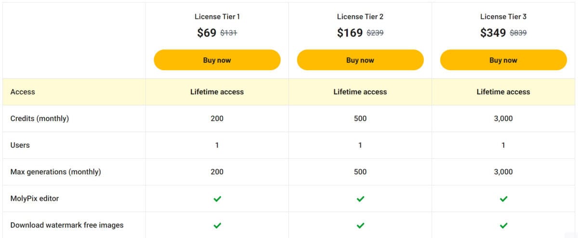Screen dimensions: 578x238
Task: Select the License Tier 1 heading
Action: pyautogui.click(x=217, y=17)
